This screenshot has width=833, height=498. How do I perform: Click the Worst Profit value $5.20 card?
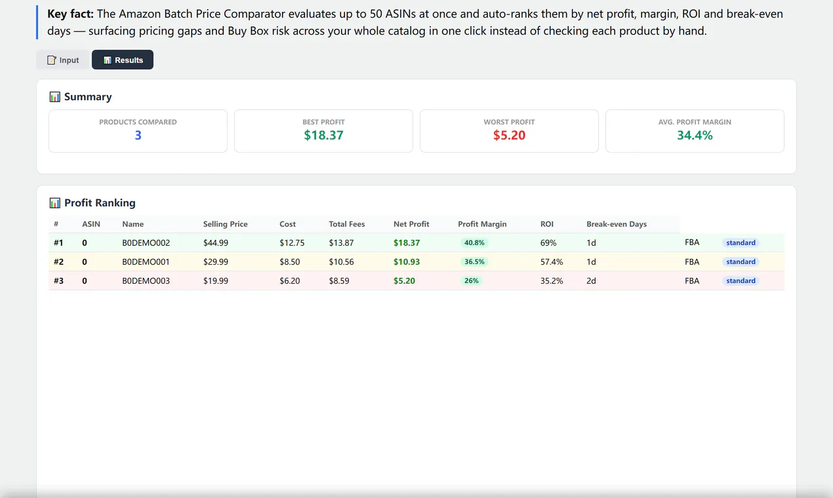[x=509, y=131]
